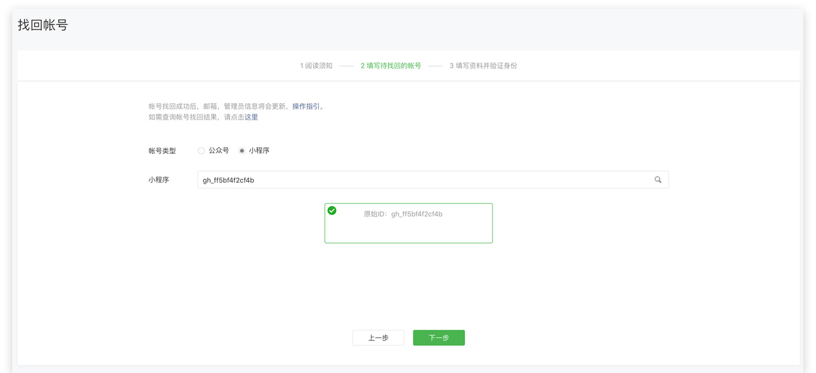Click the magnifier search icon in the input
Image resolution: width=816 pixels, height=373 pixels.
coord(657,180)
